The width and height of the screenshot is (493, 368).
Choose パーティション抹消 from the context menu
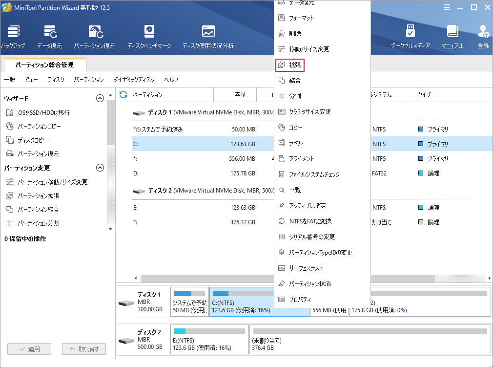point(322,283)
